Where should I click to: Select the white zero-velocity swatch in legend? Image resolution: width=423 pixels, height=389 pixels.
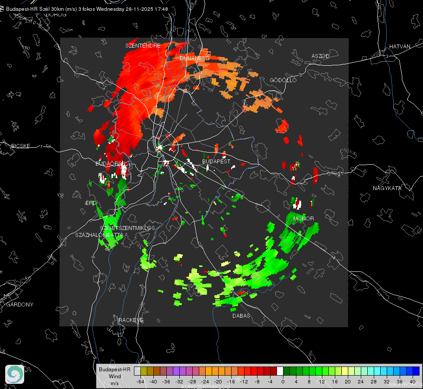280,371
